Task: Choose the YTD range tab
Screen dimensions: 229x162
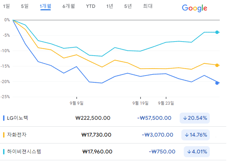Action: tap(91, 6)
